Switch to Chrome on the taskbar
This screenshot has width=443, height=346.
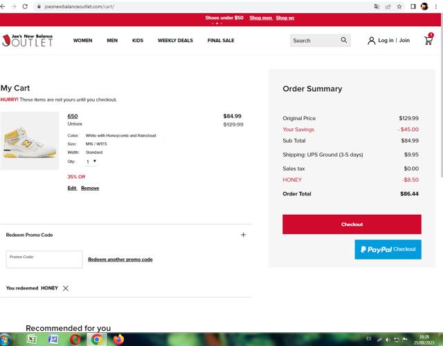97,339
